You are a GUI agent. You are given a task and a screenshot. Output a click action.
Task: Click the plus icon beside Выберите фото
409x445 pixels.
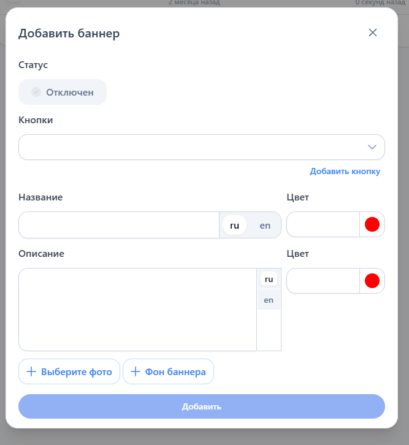click(31, 371)
